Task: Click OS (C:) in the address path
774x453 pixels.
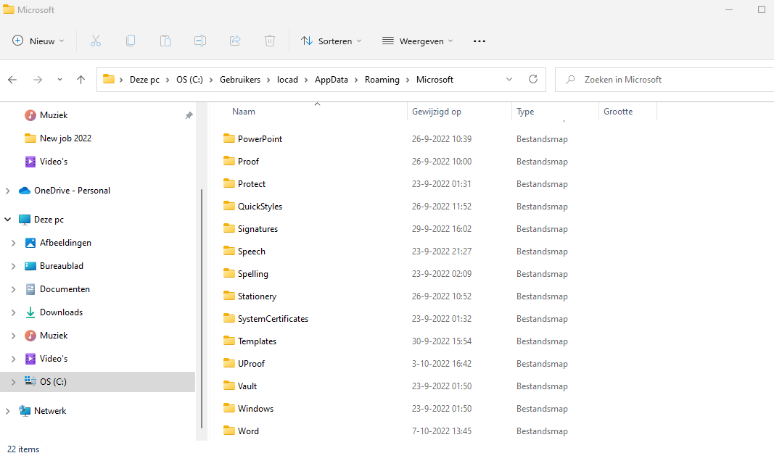Action: 189,80
